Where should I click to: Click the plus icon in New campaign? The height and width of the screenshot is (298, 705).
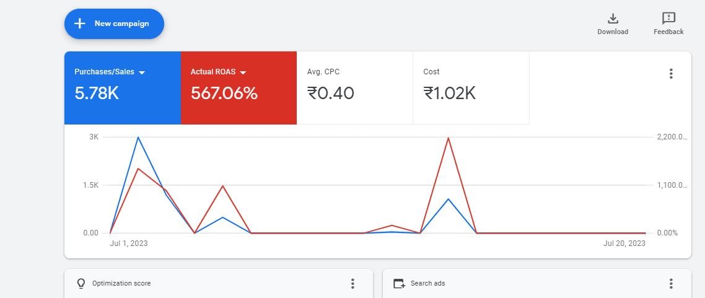[x=79, y=24]
